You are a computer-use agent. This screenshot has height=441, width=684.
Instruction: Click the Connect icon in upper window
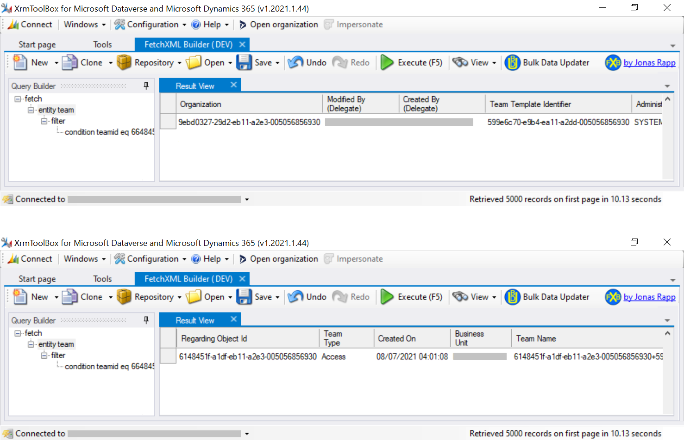(13, 24)
